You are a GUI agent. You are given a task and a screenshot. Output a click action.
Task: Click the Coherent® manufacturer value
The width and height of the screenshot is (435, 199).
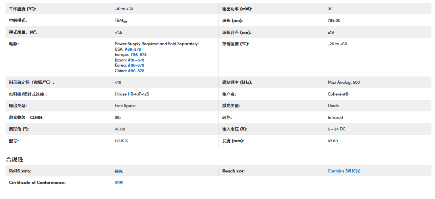338,94
